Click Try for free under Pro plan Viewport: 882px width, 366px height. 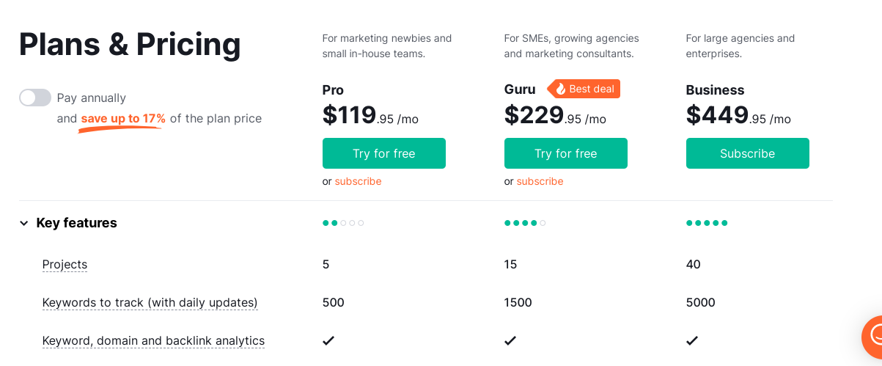click(383, 153)
